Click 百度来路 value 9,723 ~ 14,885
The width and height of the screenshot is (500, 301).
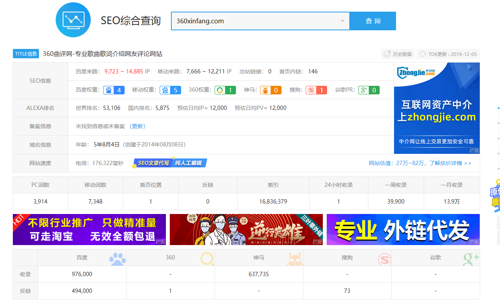click(124, 71)
